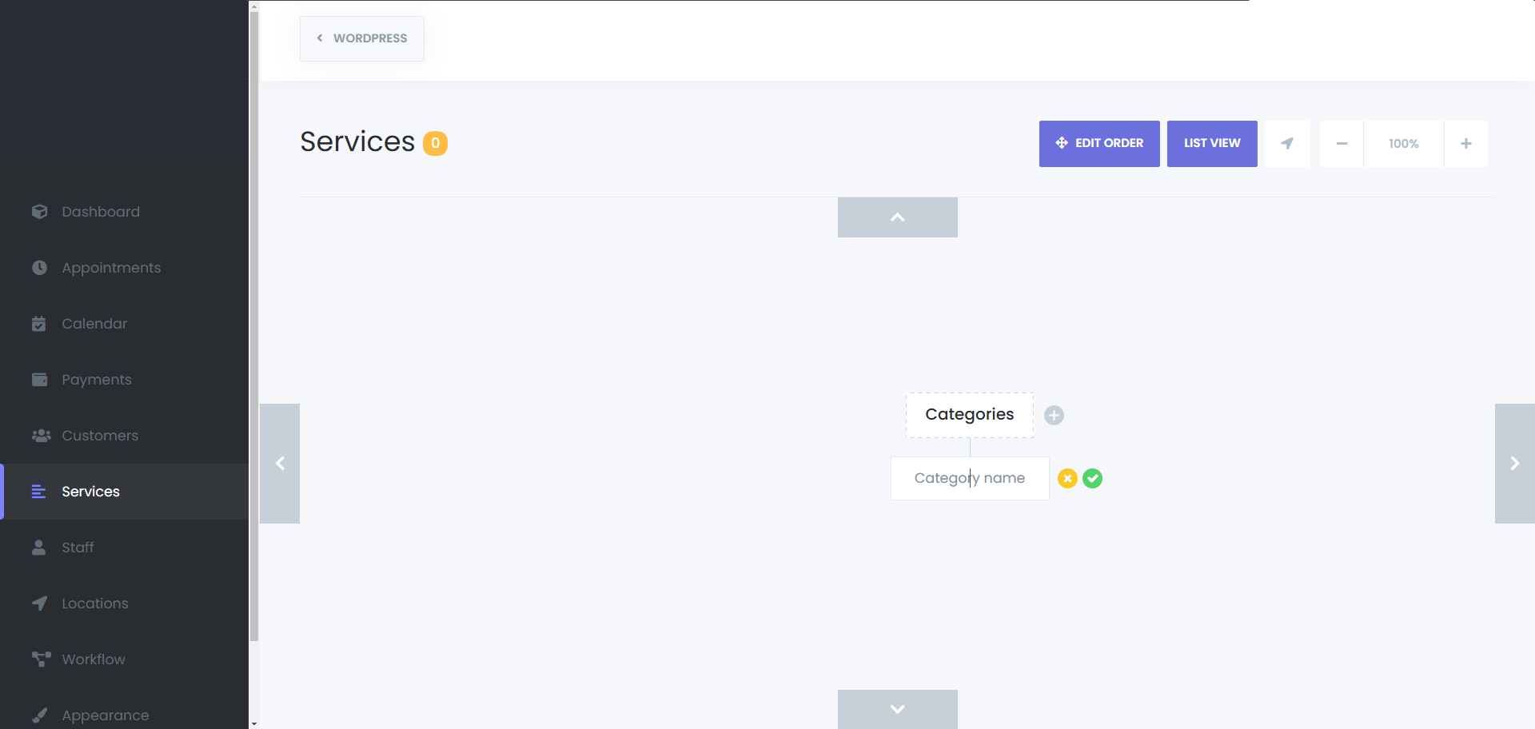Open Appointments in the sidebar

click(111, 268)
